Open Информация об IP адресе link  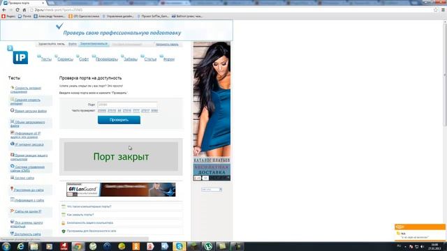[x=26, y=135]
